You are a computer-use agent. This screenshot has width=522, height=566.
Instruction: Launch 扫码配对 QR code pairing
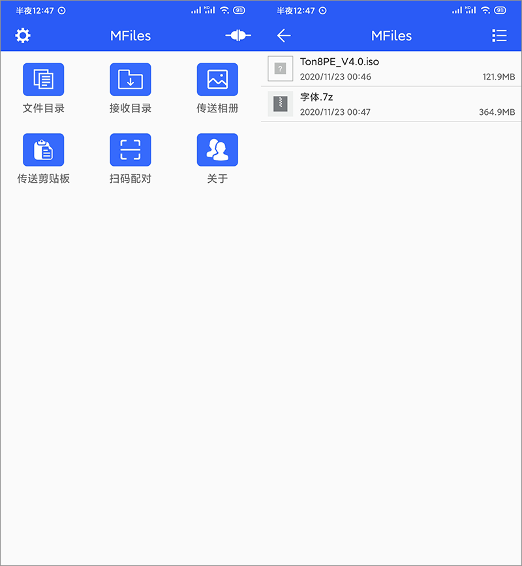click(x=130, y=149)
